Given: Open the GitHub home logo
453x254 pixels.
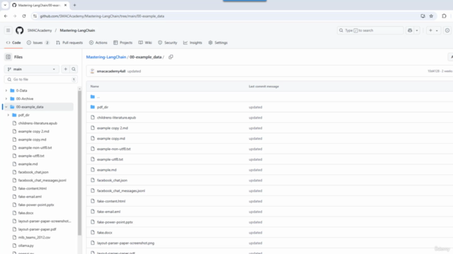Looking at the screenshot, I should [19, 30].
